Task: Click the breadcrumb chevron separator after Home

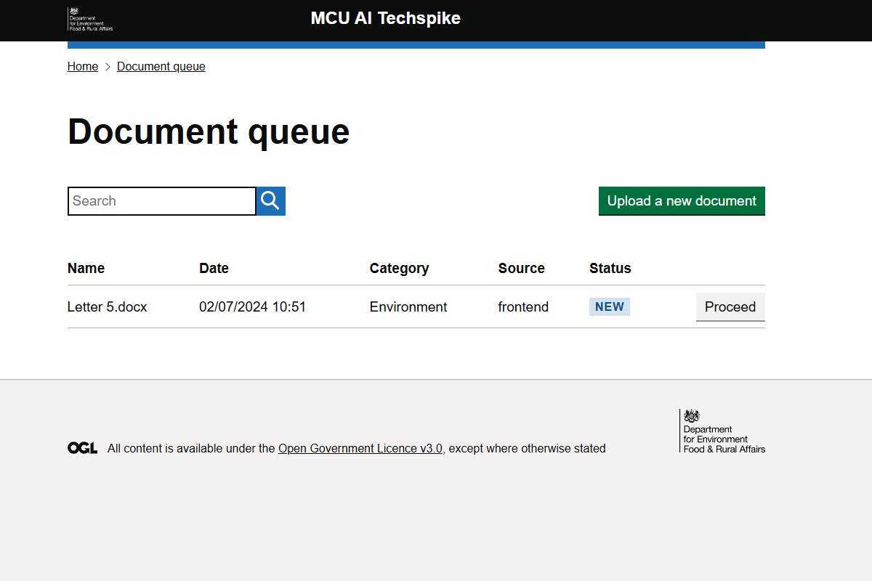Action: [x=108, y=67]
